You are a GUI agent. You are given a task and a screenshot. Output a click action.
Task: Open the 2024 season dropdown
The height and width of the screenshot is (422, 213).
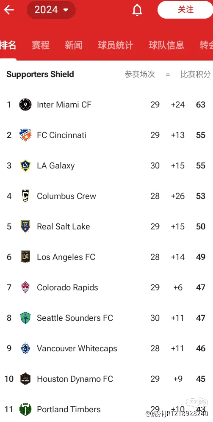51,10
